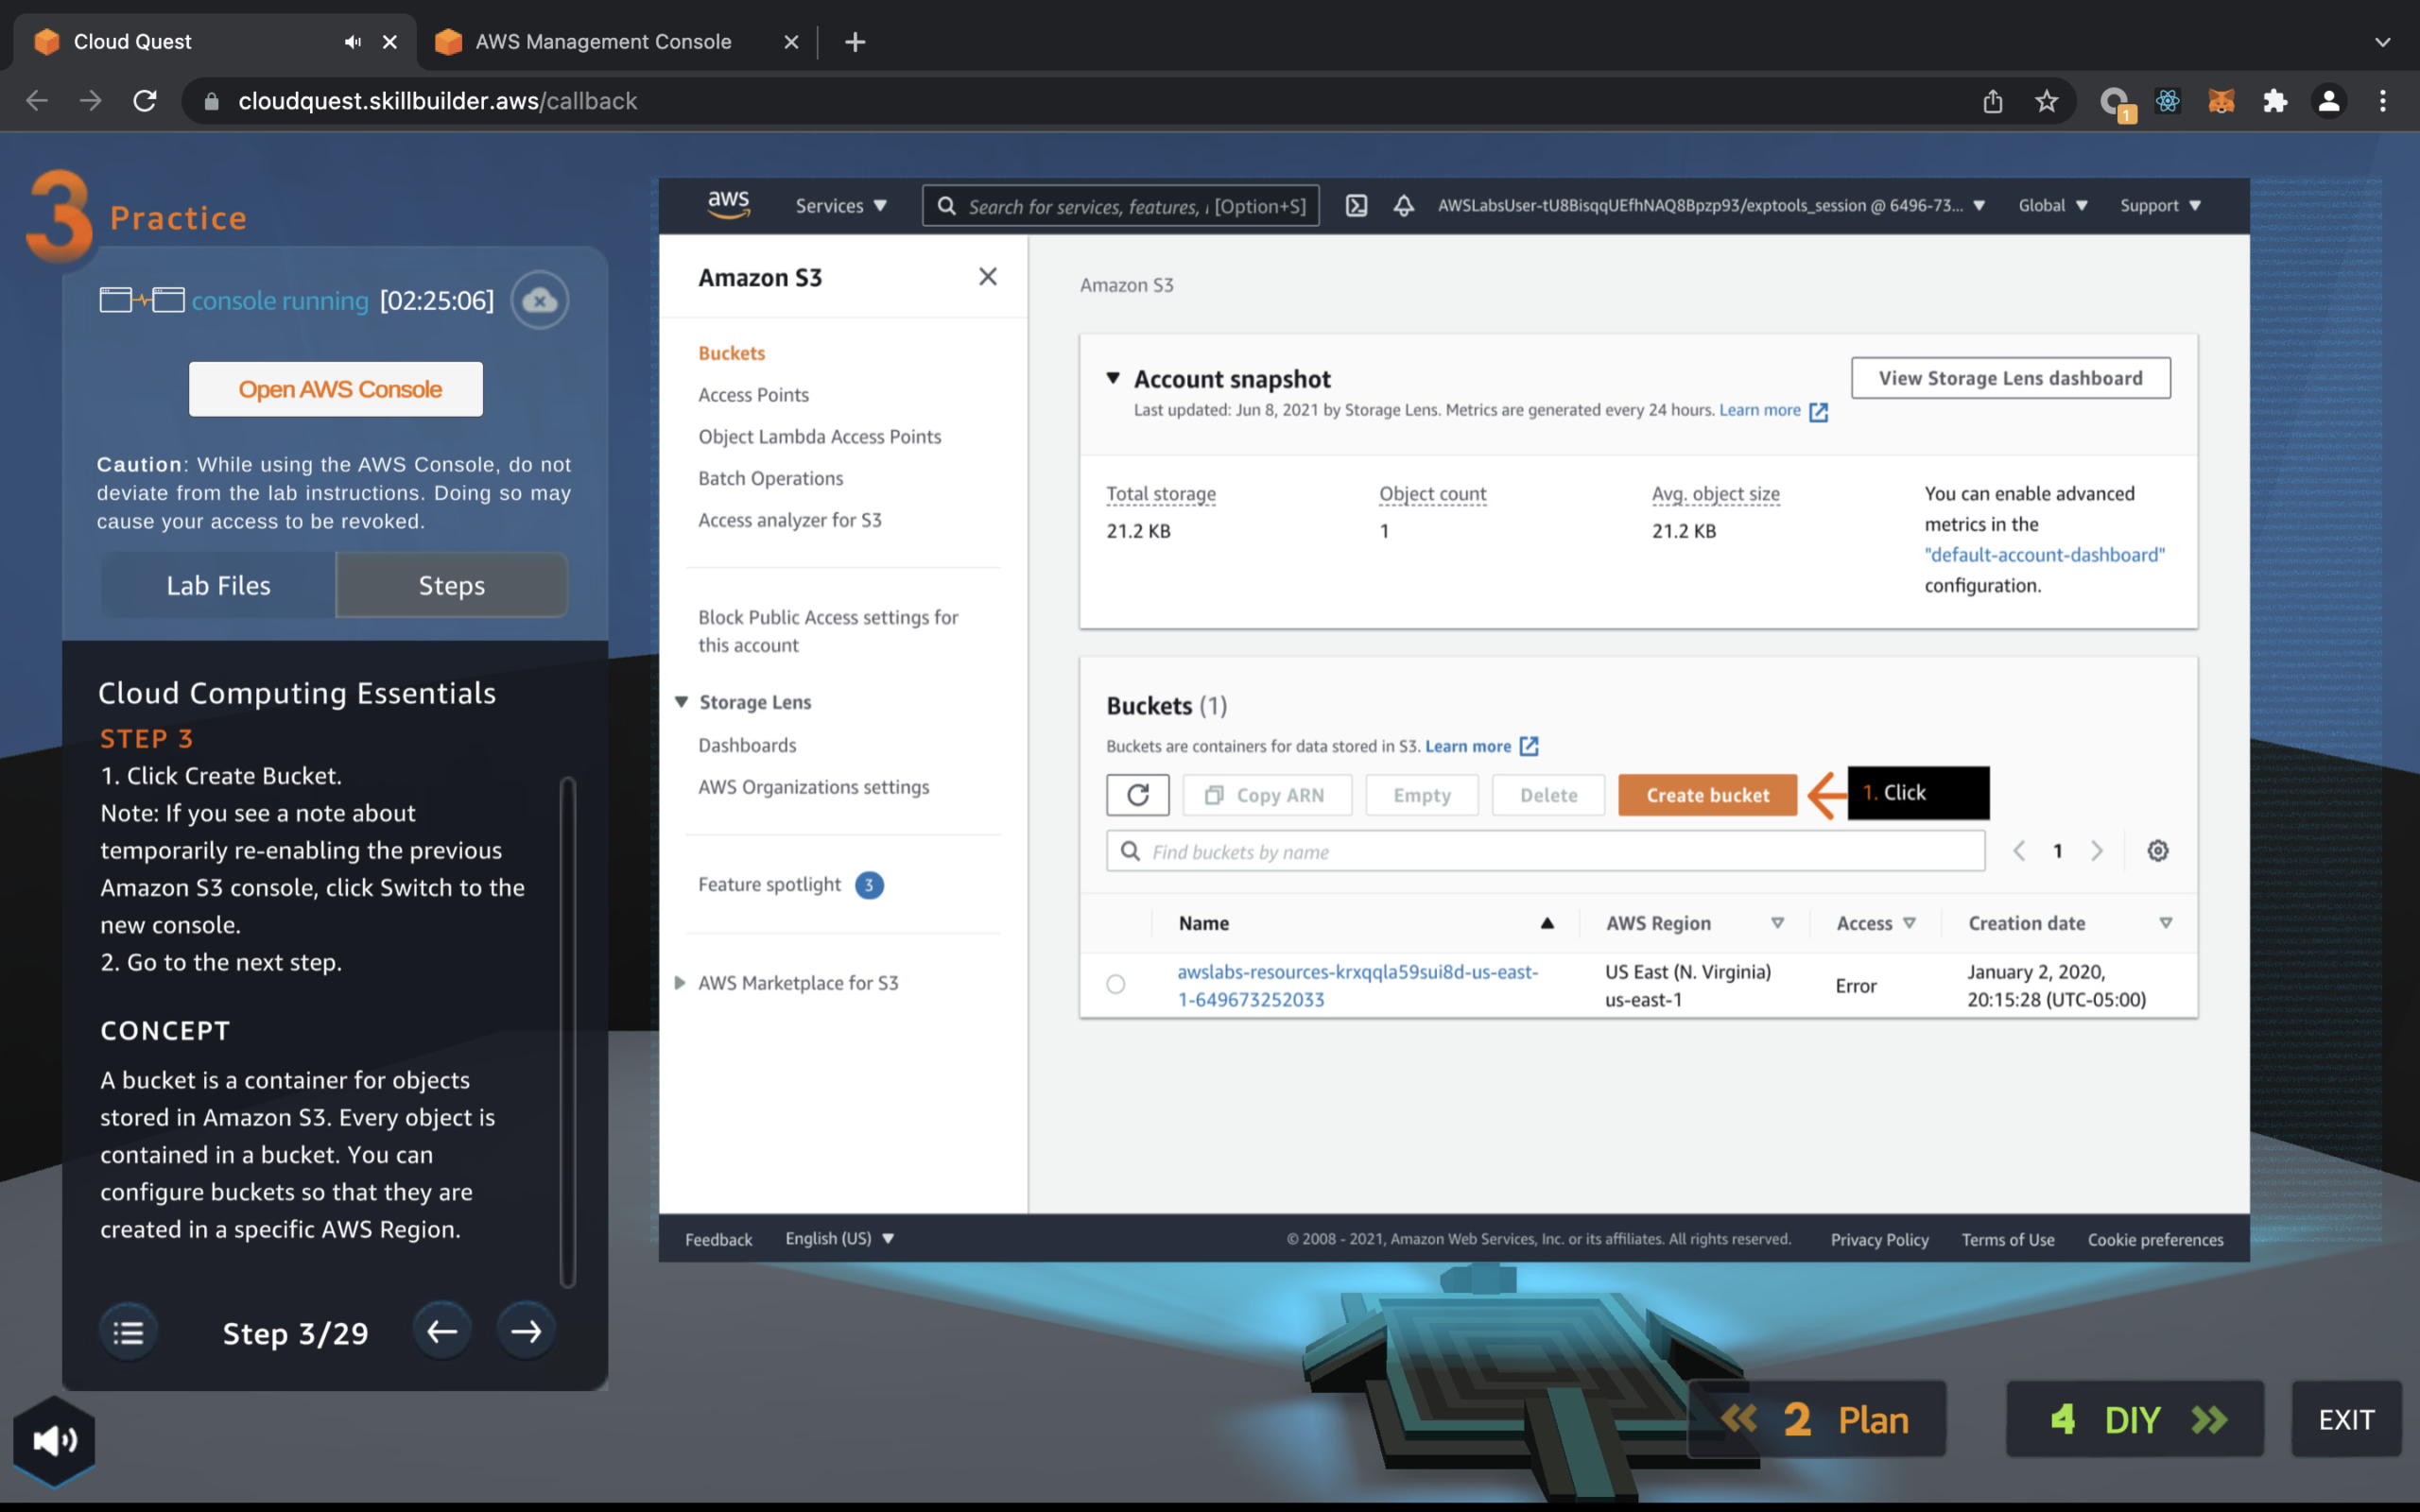Reload the browser page
The width and height of the screenshot is (2420, 1512).
145,101
